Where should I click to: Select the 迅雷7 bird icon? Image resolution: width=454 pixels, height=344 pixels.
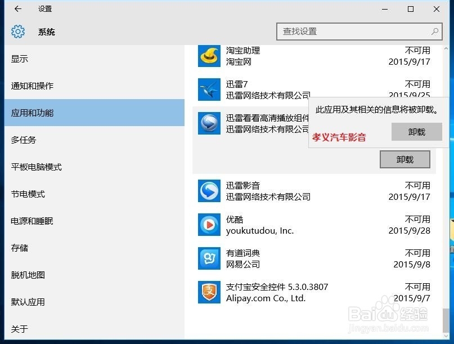pyautogui.click(x=209, y=90)
